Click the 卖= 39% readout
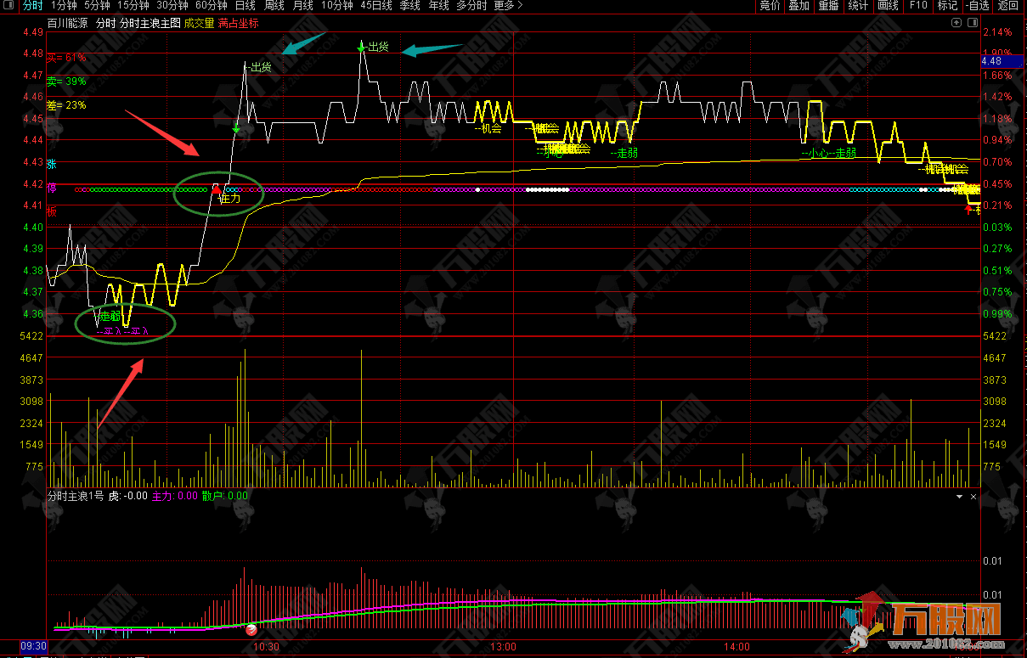 (66, 82)
